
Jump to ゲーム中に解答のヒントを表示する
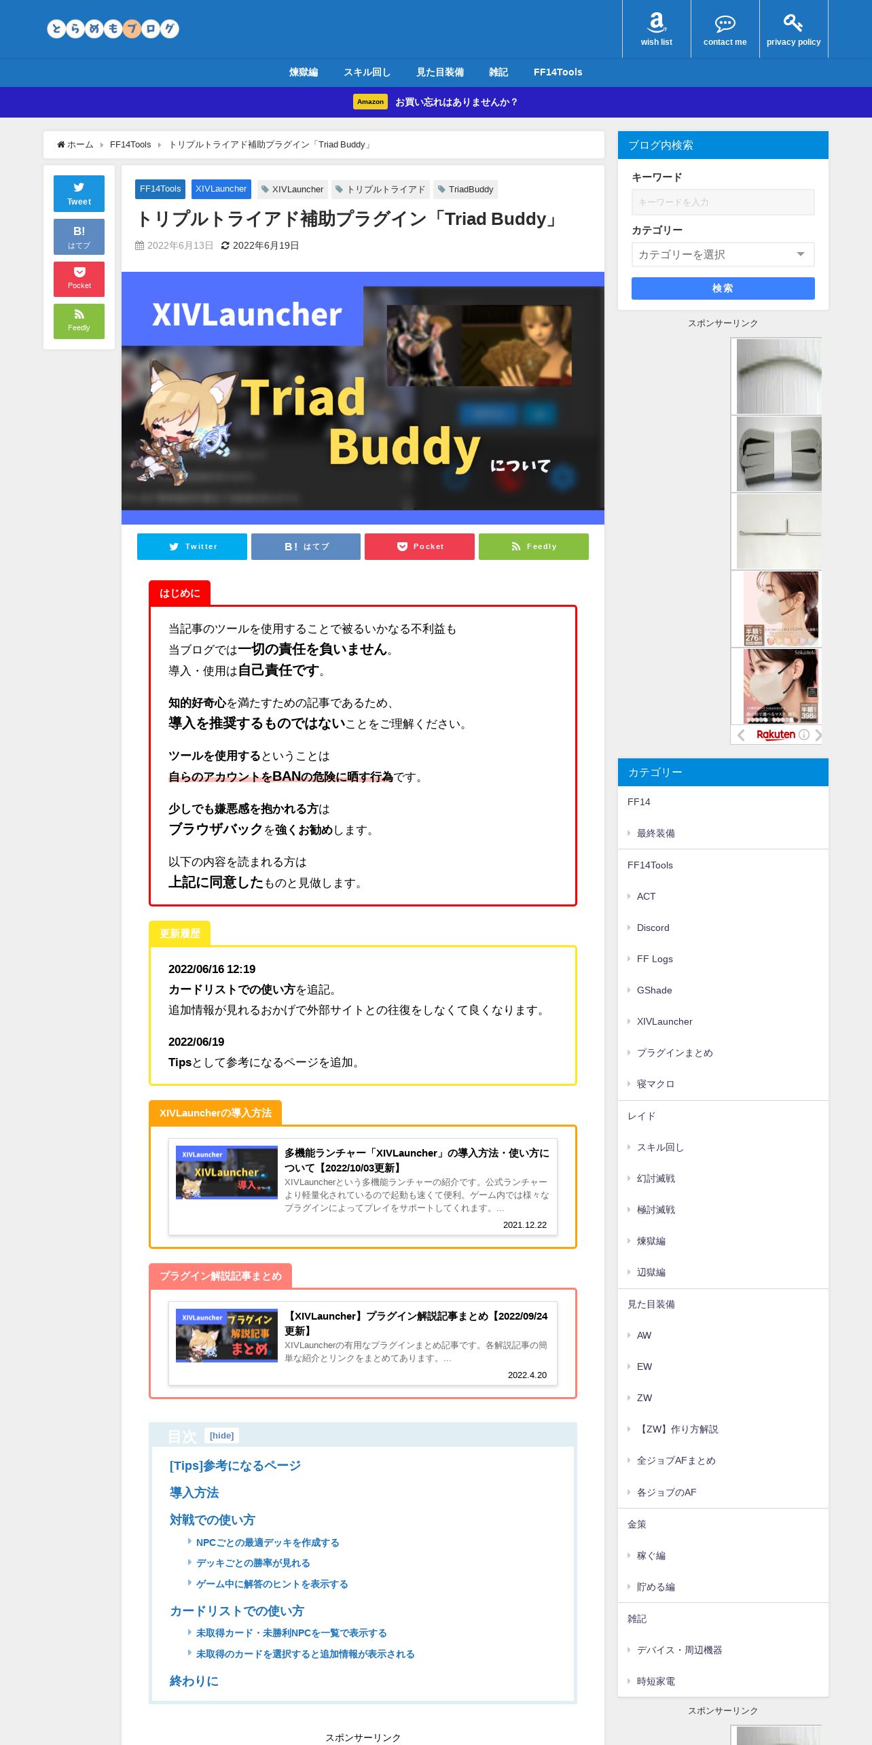tap(272, 1584)
